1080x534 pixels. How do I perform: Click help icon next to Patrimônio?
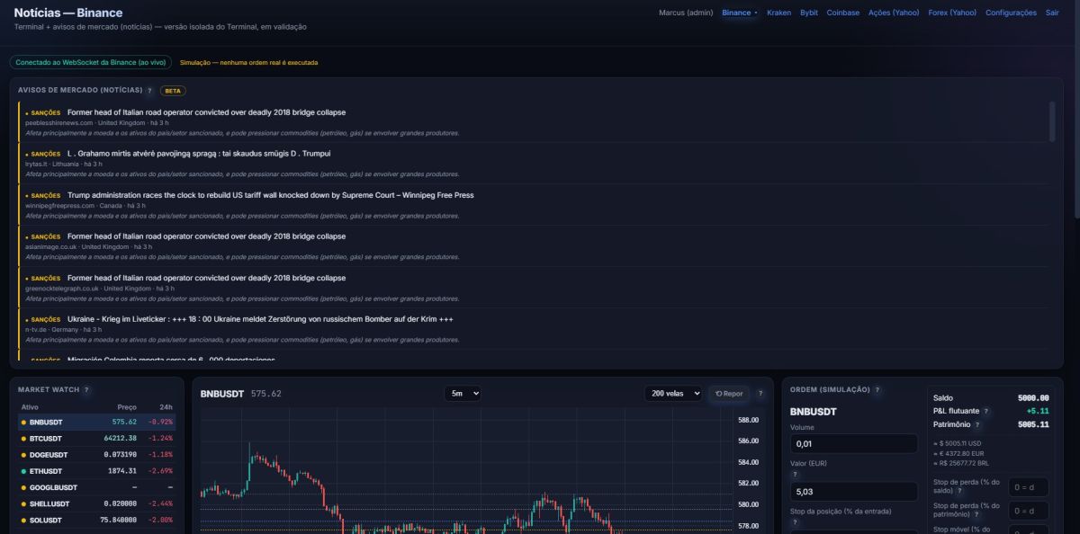pyautogui.click(x=977, y=424)
